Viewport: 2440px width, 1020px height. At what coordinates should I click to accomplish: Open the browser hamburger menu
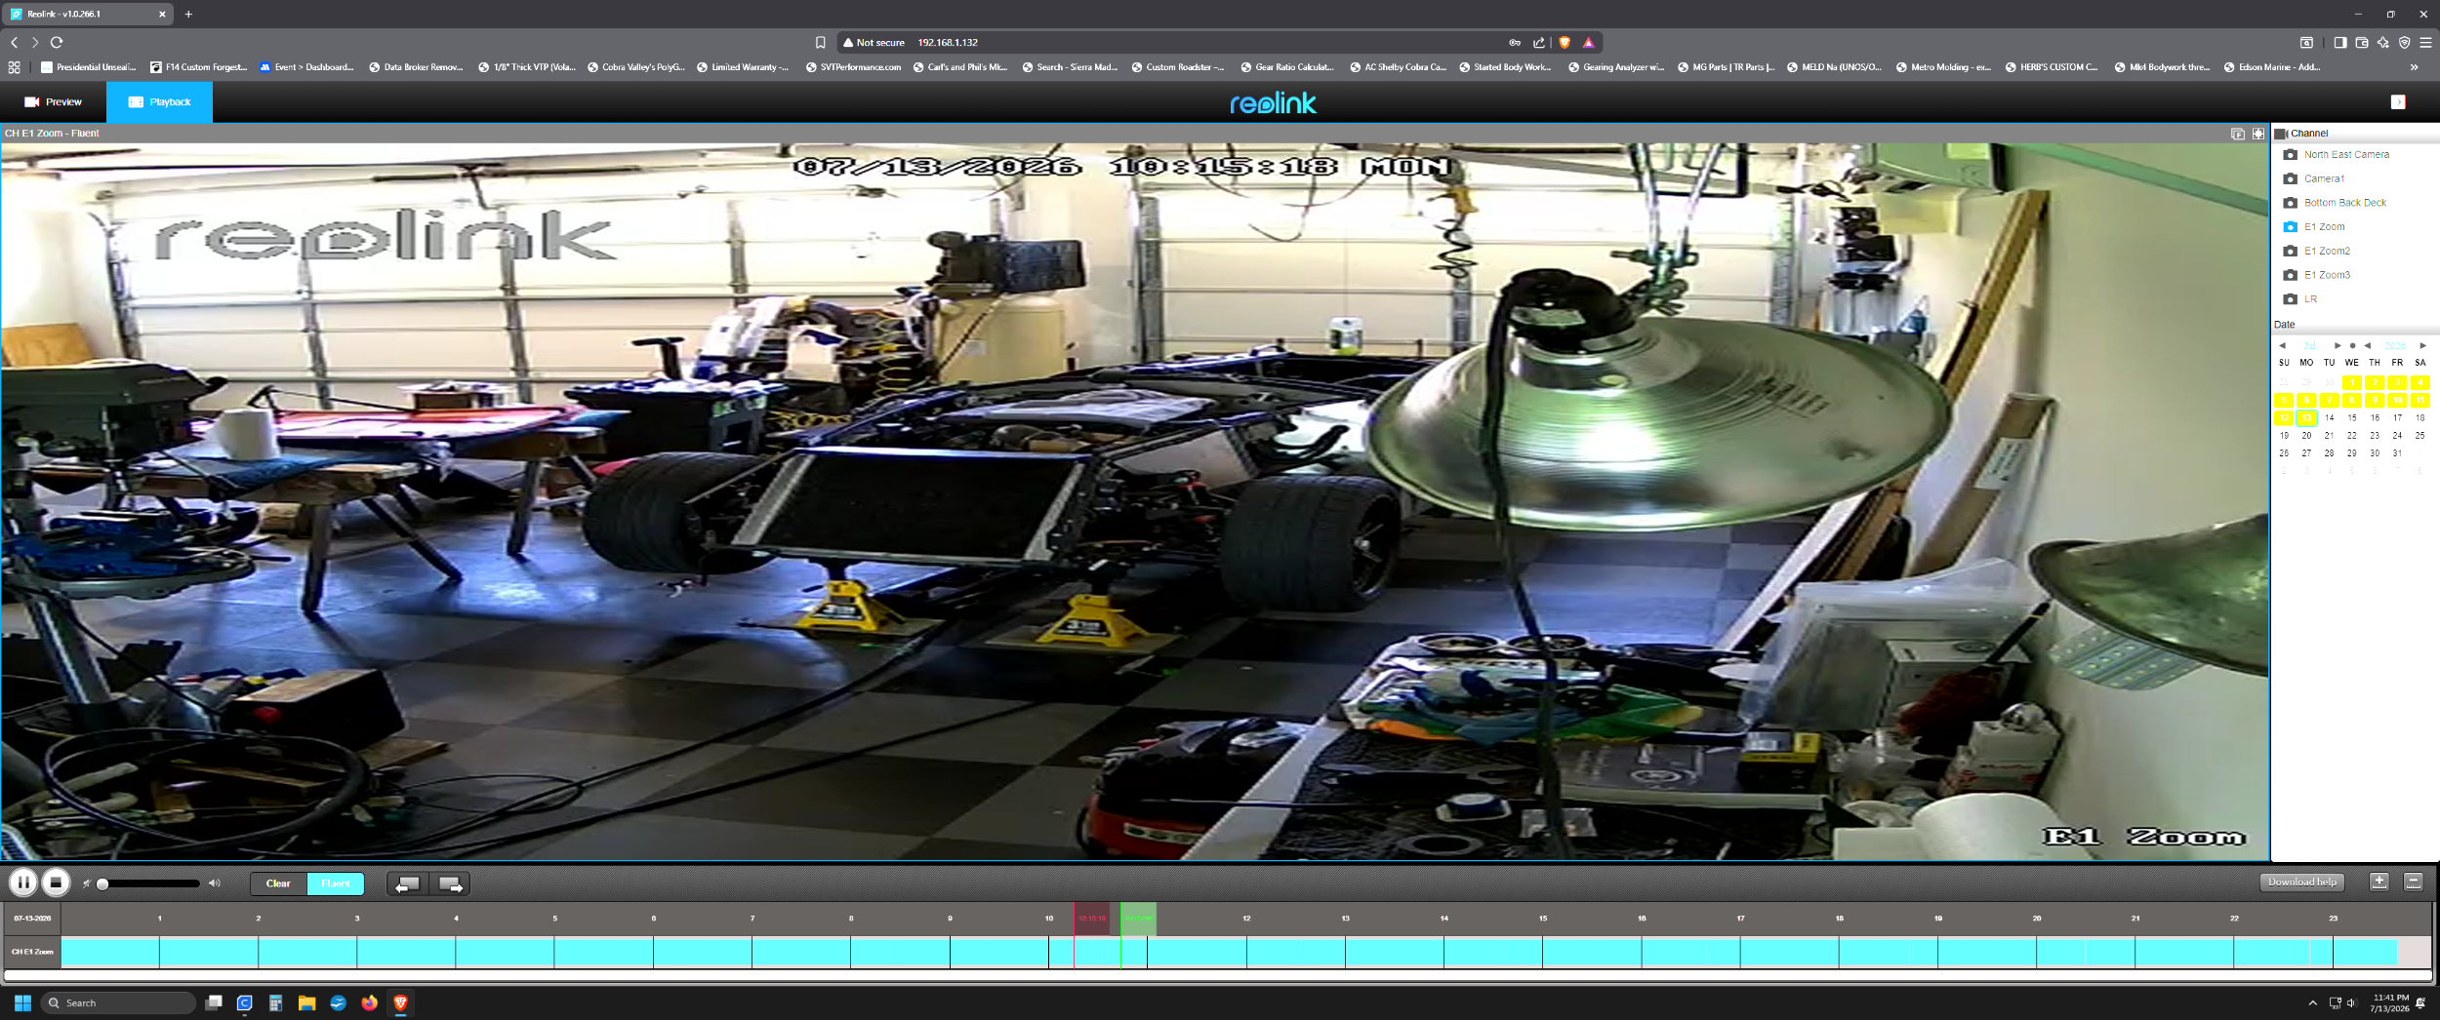click(x=2425, y=42)
